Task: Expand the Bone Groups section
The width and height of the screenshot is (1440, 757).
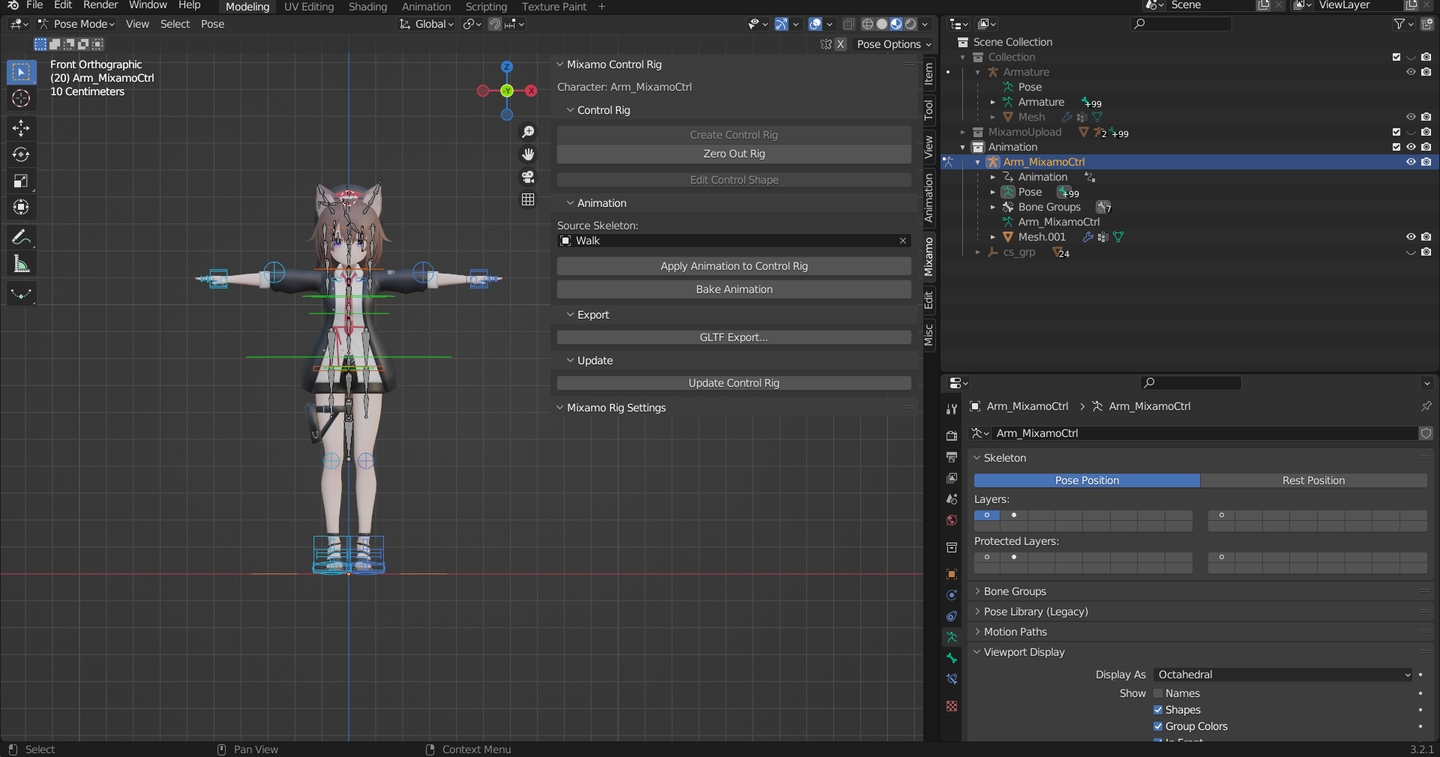Action: click(x=976, y=591)
